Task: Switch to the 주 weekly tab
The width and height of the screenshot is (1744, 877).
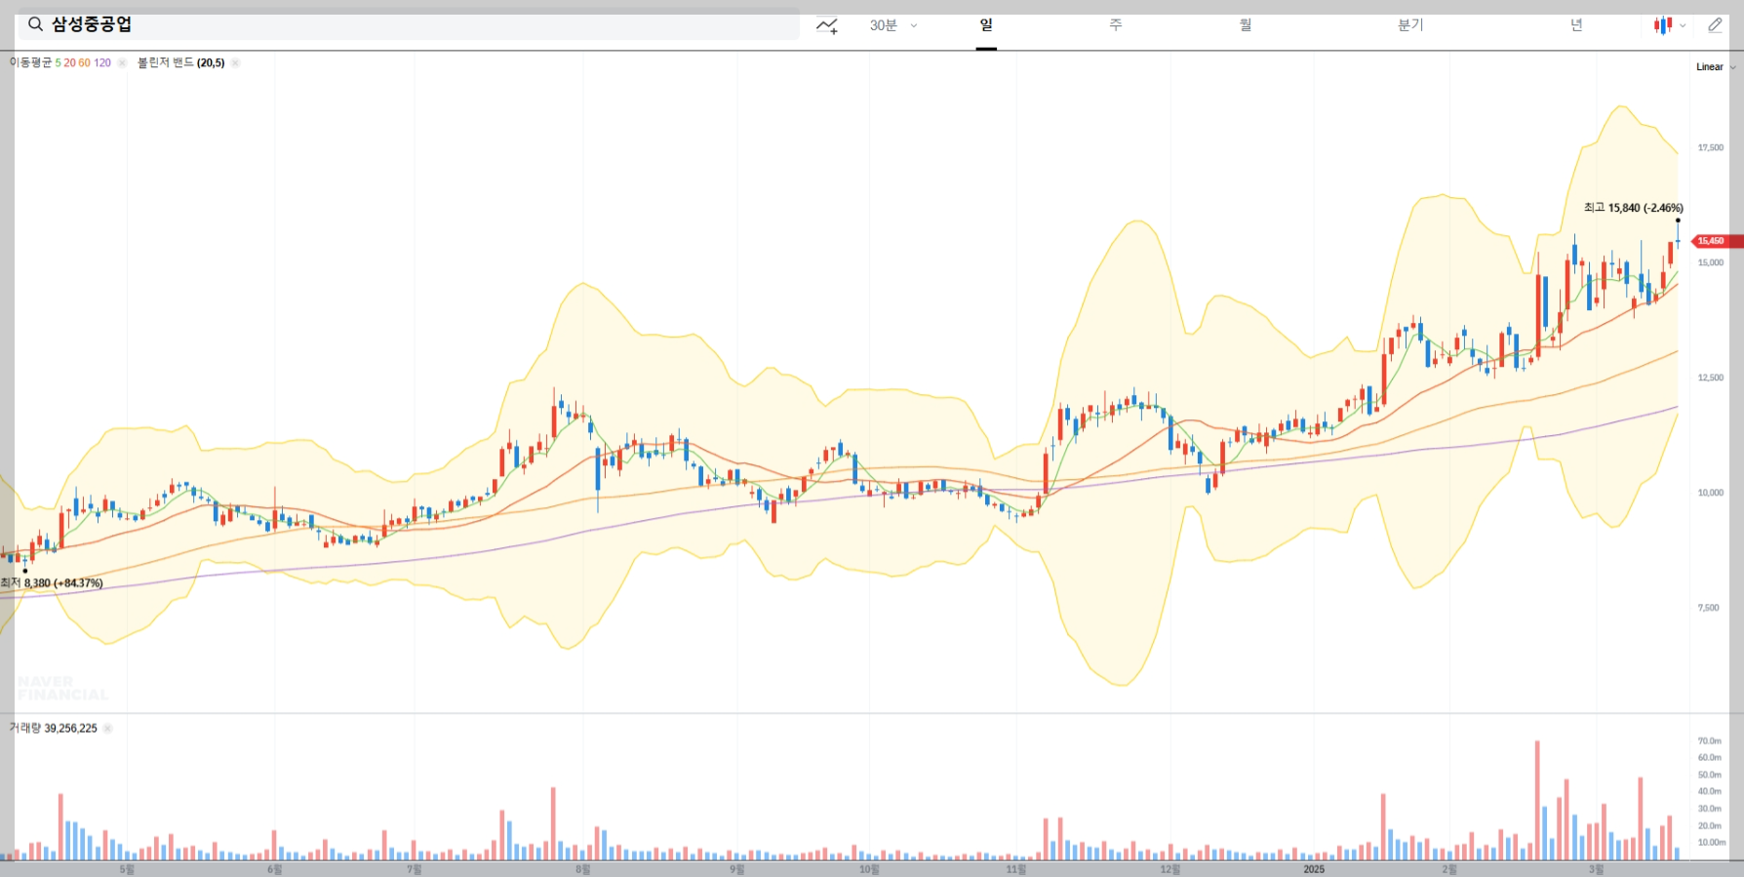Action: coord(1116,25)
